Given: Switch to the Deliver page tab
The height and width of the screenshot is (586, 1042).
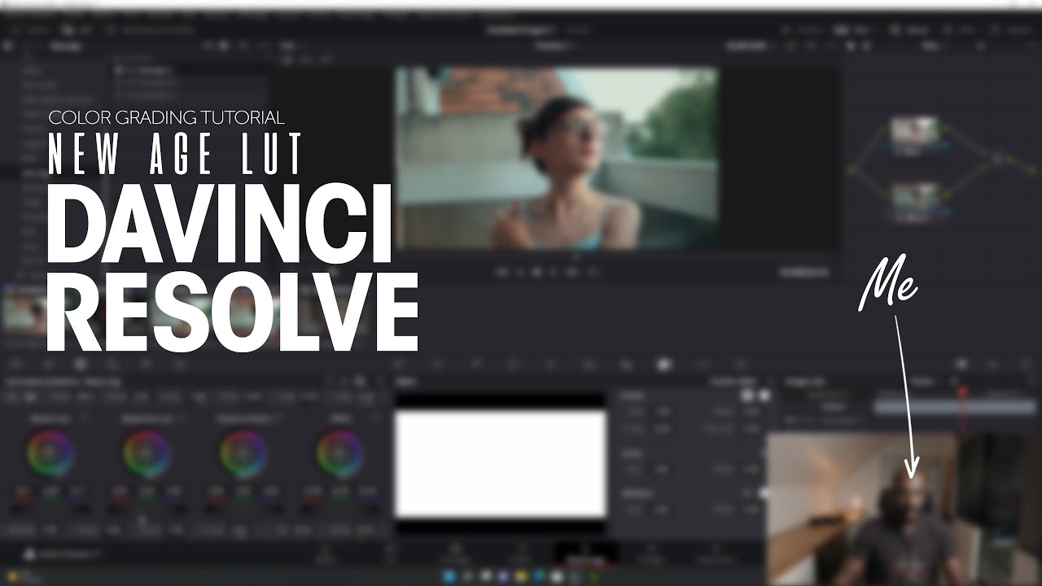Looking at the screenshot, I should [716, 554].
